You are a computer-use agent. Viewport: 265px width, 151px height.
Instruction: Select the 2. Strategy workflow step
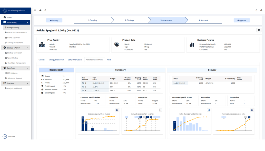tap(130, 20)
